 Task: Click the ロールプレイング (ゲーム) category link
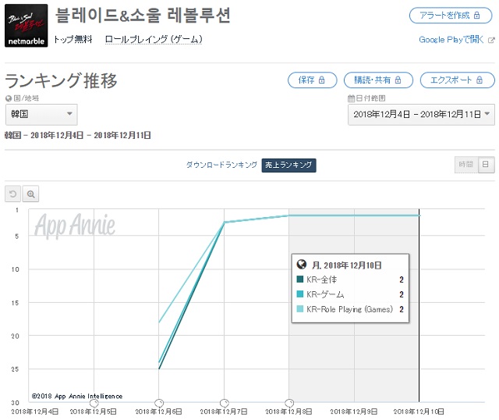(x=154, y=40)
